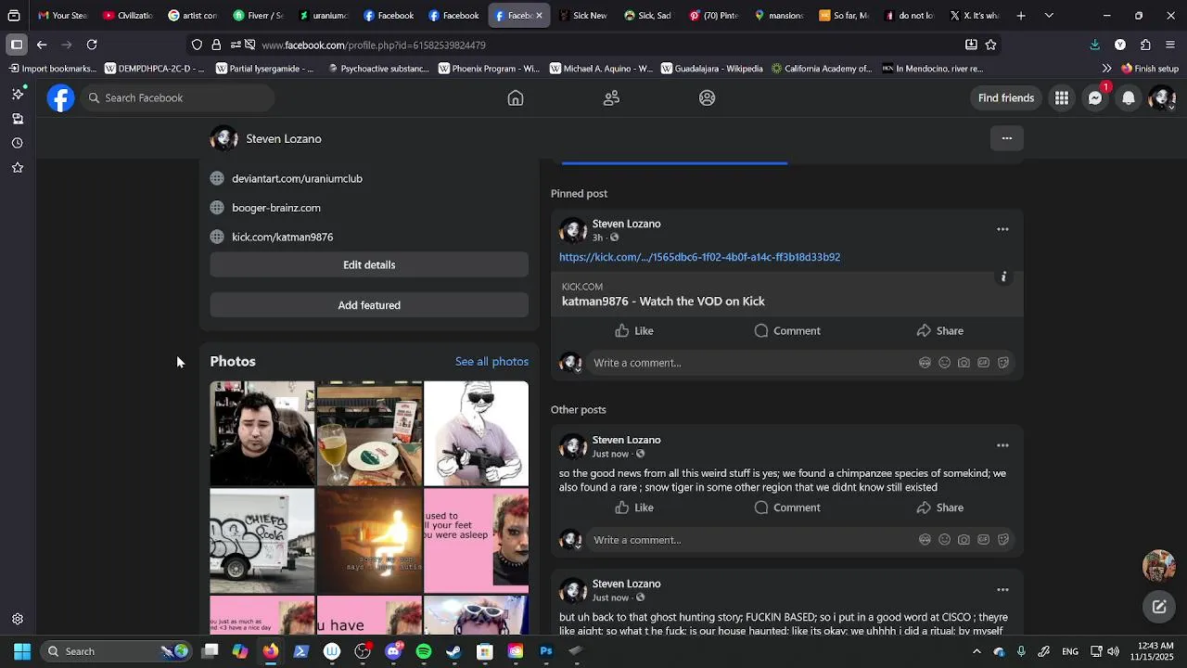The height and width of the screenshot is (668, 1187).
Task: Click the Facebook logo
Action: point(60,98)
